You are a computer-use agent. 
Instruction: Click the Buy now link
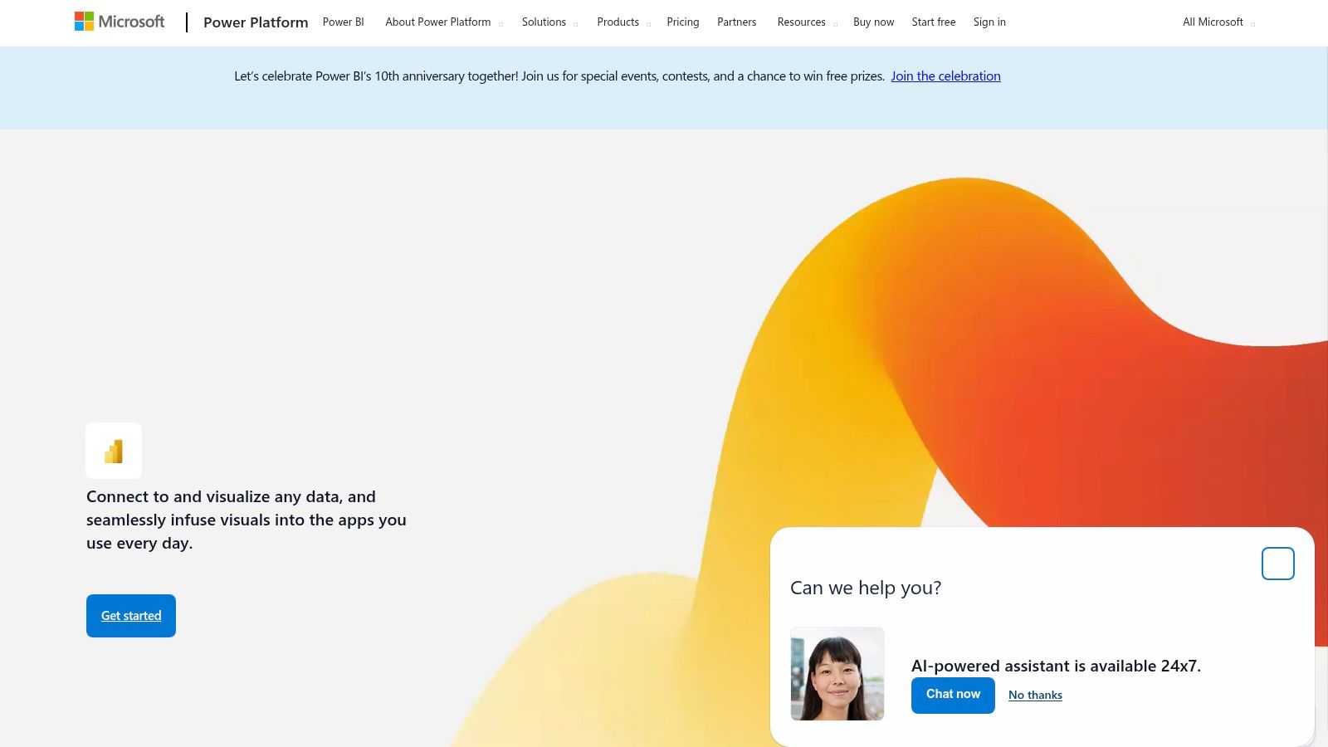click(873, 22)
